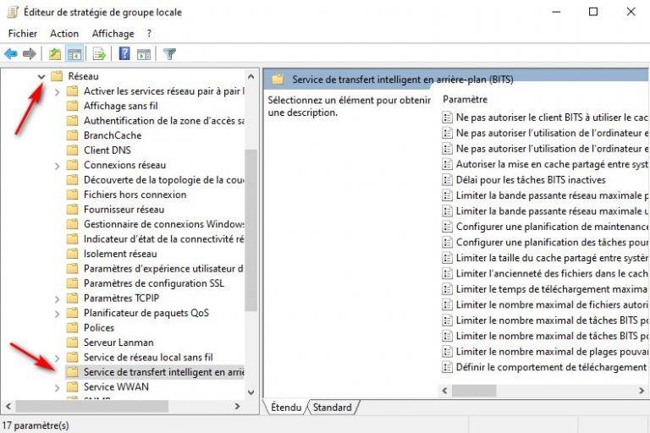Collapse the Réseau tree node
Screen dimensions: 650x433
click(41, 76)
